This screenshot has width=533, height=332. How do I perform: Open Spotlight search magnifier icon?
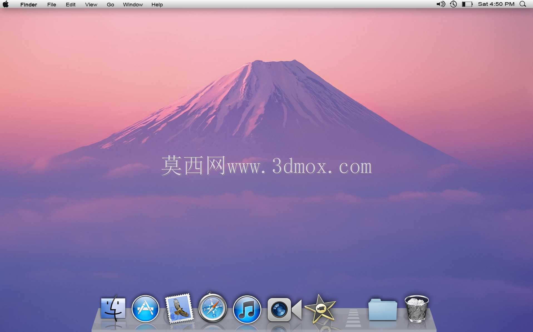click(x=523, y=4)
